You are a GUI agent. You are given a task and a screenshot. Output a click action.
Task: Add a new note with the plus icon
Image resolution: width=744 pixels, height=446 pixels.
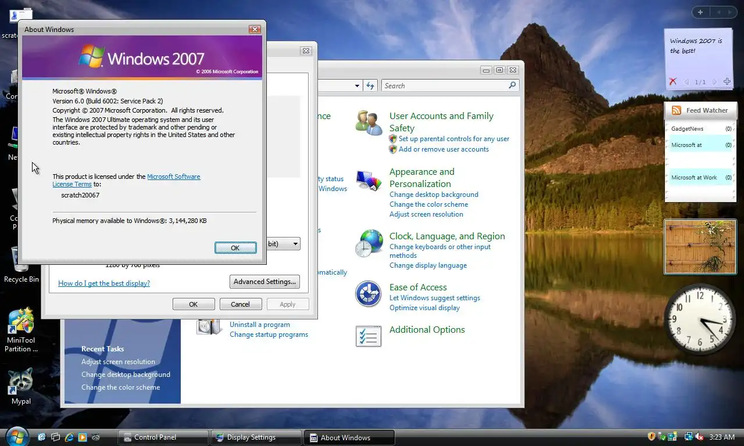point(727,82)
